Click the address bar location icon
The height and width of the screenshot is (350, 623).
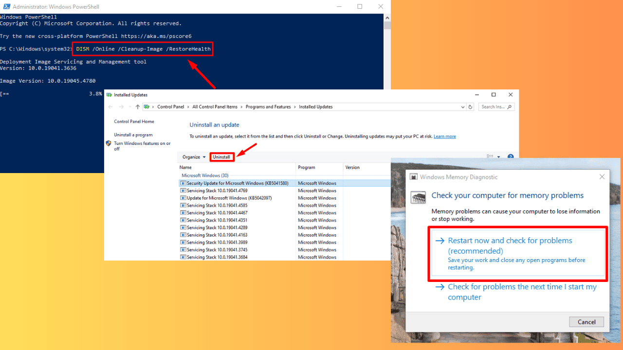click(x=147, y=107)
